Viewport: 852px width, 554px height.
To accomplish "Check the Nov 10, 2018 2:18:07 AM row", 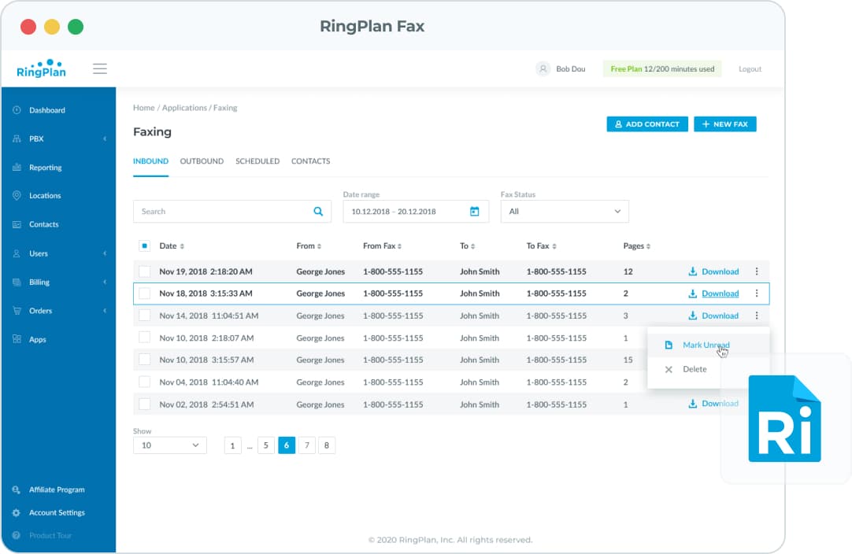I will click(x=145, y=338).
